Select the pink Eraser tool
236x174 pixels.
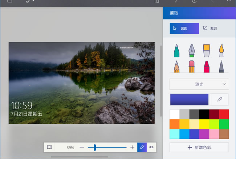[191, 67]
